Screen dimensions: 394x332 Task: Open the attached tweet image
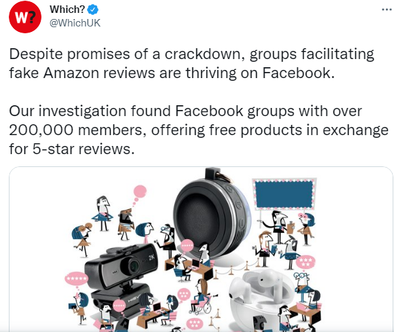pos(201,249)
